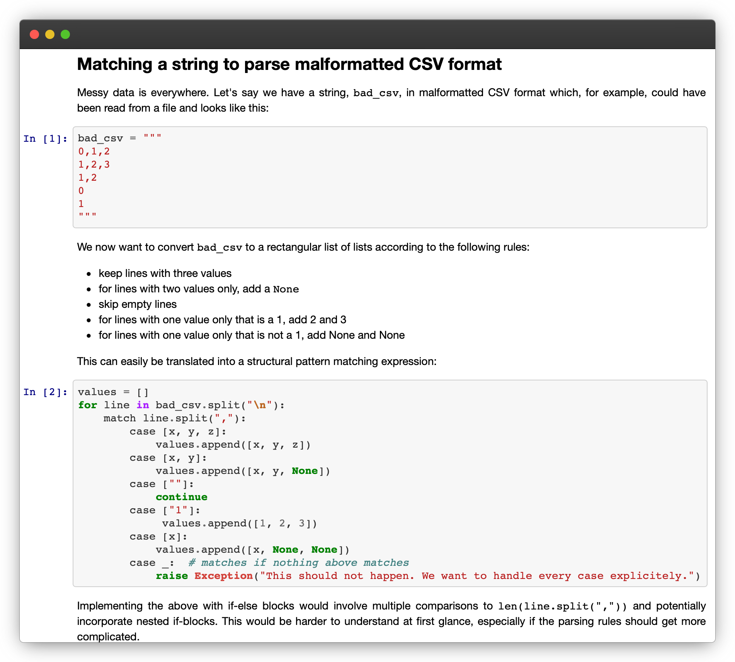Click the 'case [""]:' line

tap(162, 484)
